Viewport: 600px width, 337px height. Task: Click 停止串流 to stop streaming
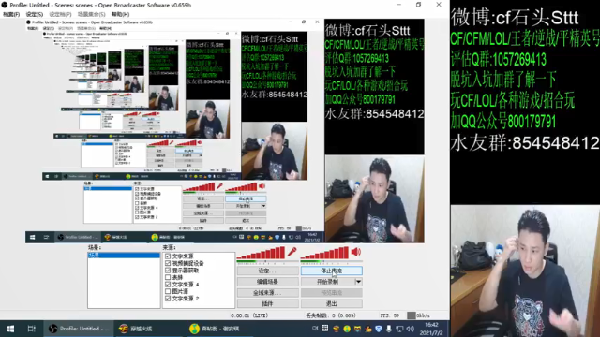click(x=331, y=271)
